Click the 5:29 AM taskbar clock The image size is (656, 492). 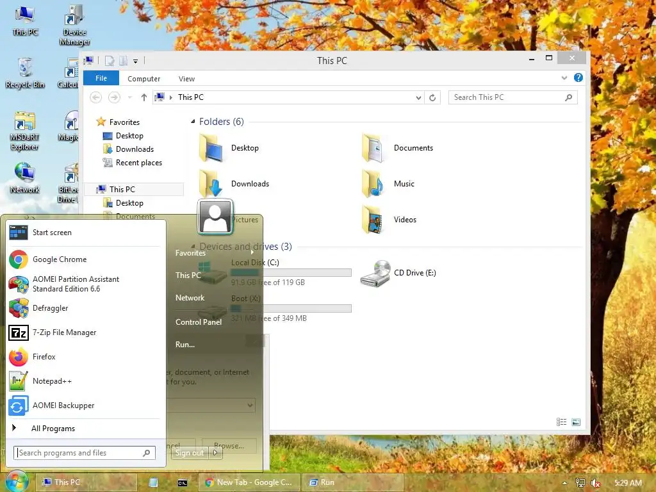pos(628,483)
